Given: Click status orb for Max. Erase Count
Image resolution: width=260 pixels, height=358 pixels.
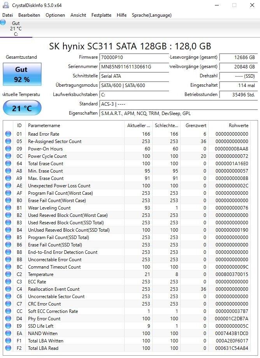Looking at the screenshot, I should tap(8, 178).
